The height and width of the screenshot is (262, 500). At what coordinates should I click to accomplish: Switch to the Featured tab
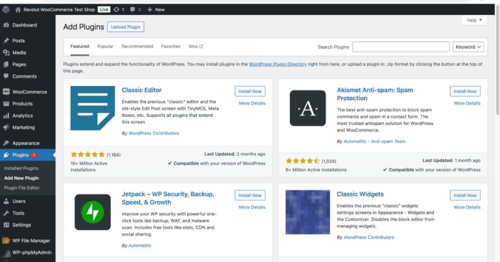point(80,46)
